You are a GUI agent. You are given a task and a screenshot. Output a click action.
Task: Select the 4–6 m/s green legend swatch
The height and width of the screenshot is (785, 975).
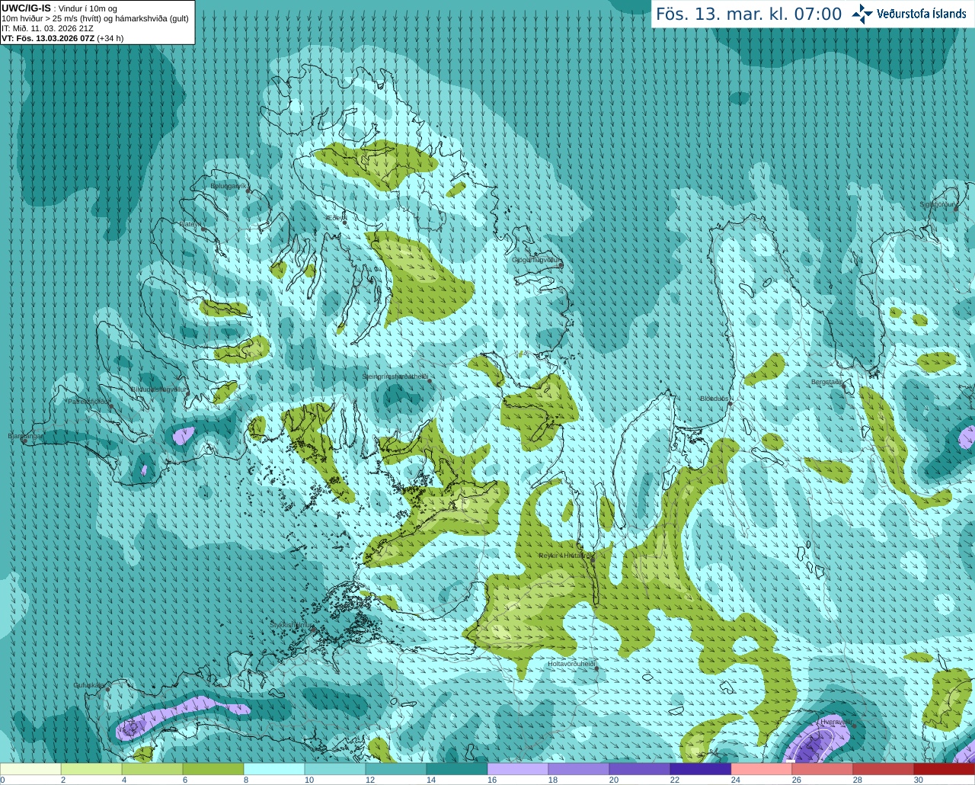[x=152, y=769]
